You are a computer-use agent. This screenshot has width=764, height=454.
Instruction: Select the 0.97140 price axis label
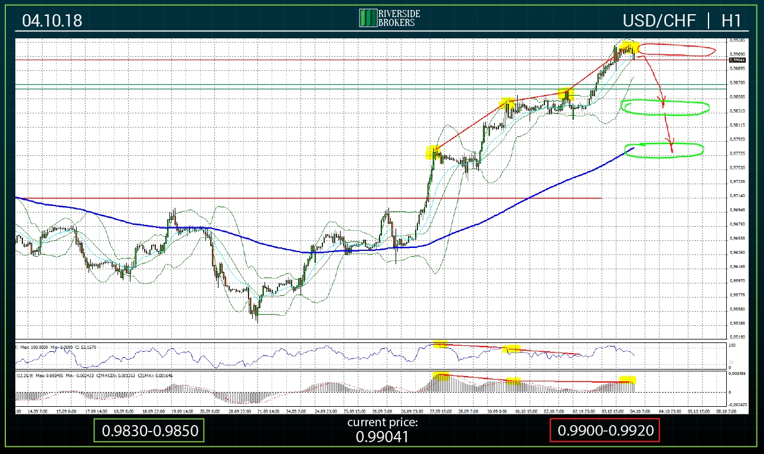tap(737, 195)
